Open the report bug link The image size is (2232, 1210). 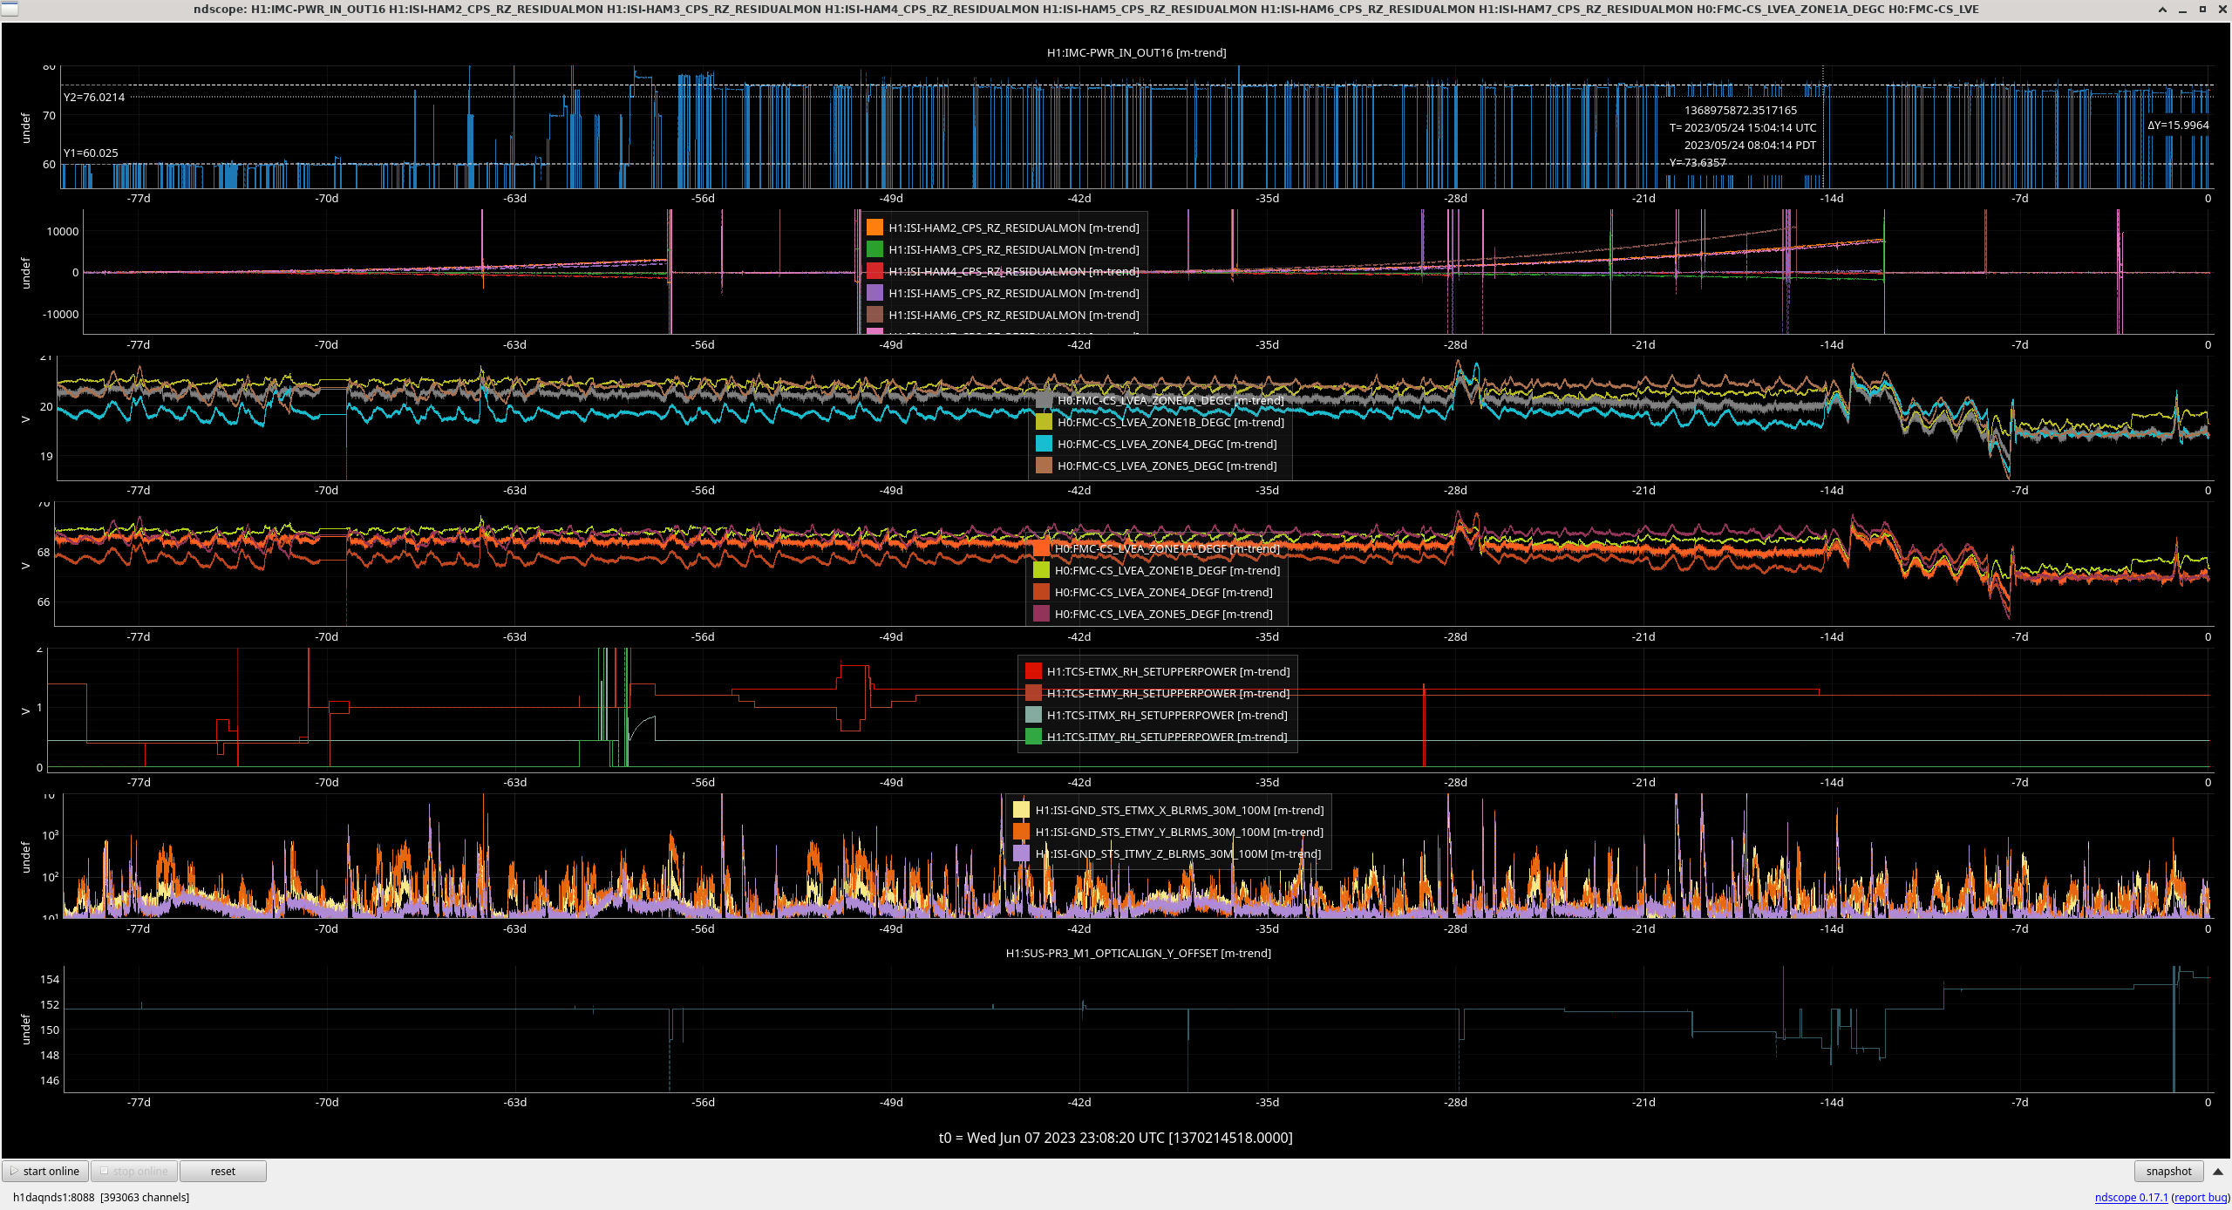click(2201, 1197)
